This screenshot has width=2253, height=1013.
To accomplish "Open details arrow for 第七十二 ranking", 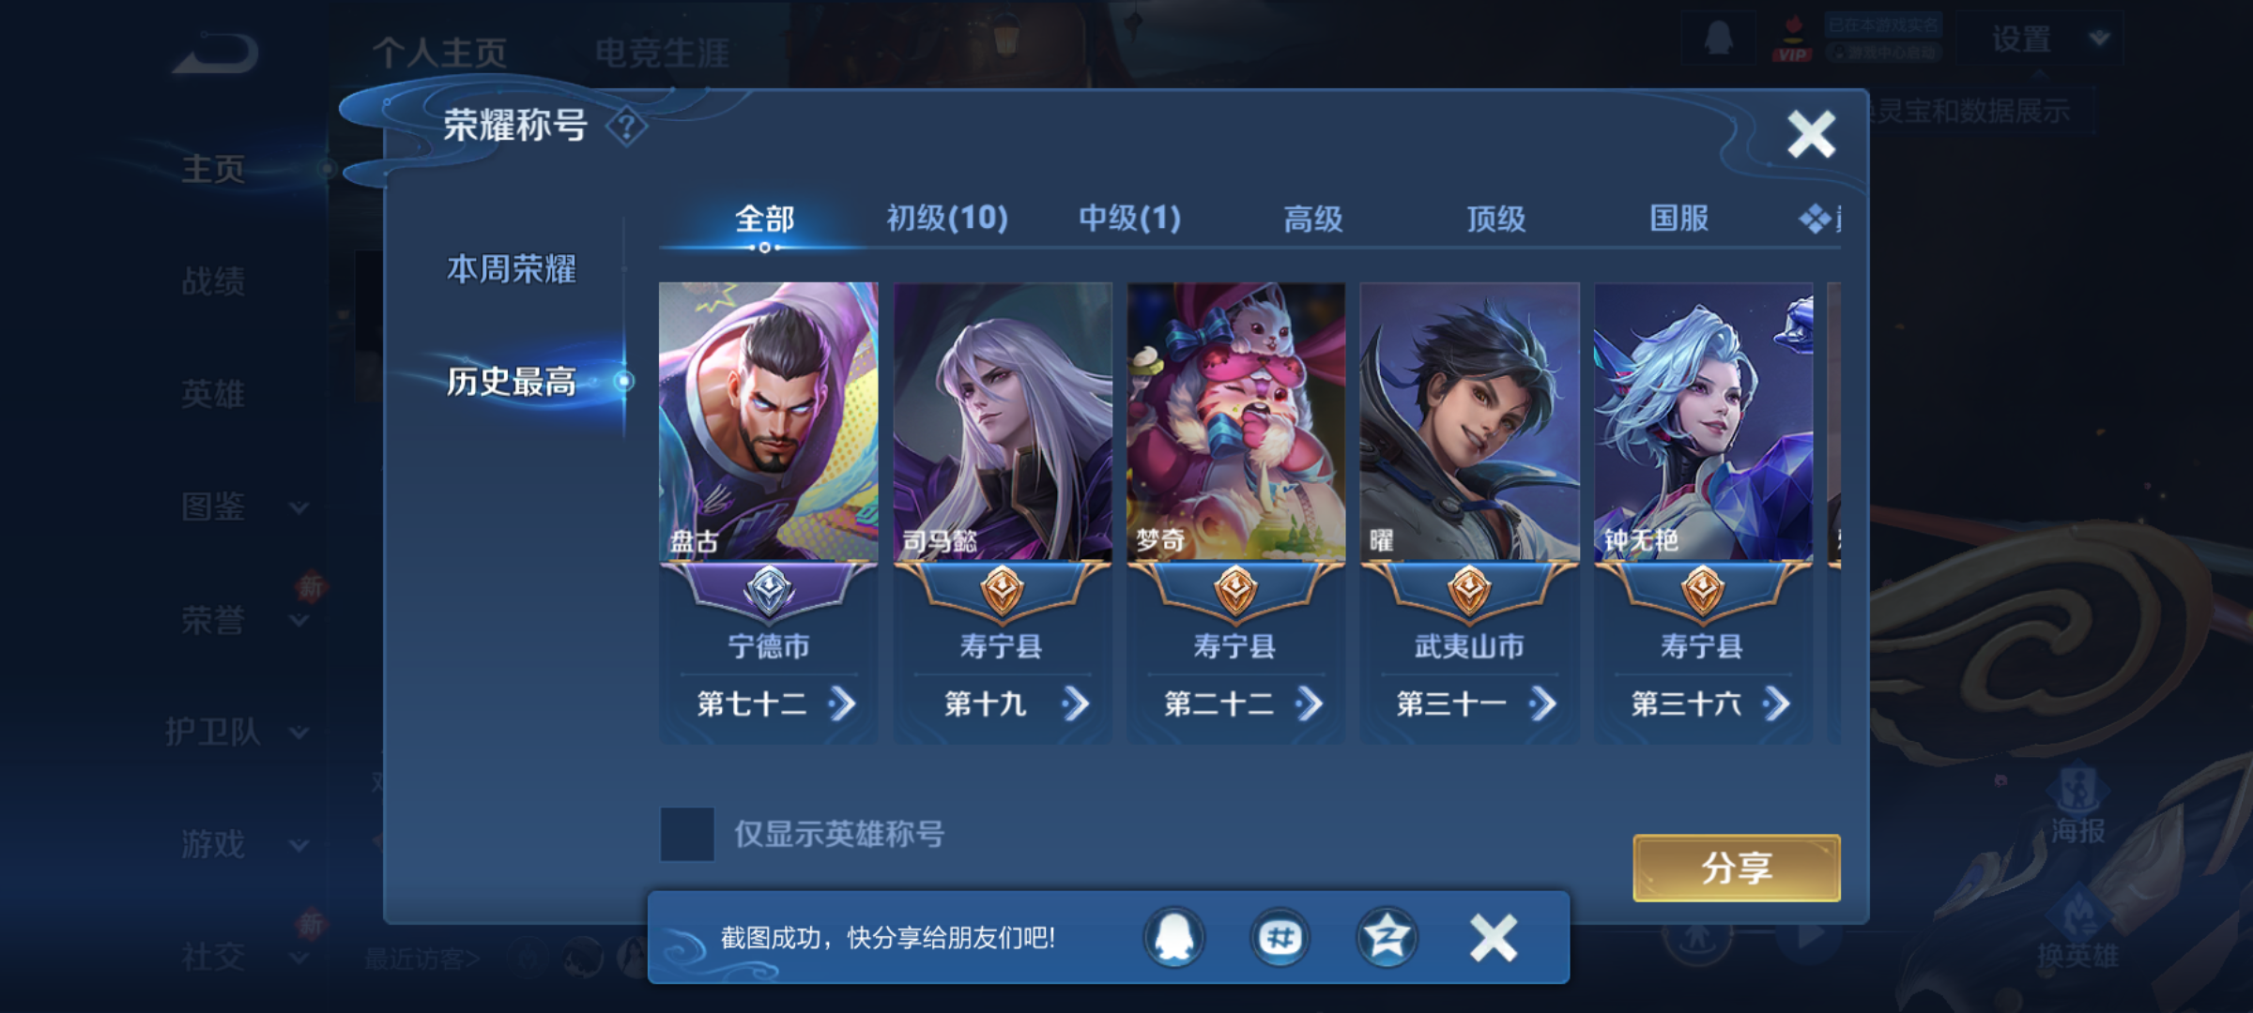I will (842, 703).
